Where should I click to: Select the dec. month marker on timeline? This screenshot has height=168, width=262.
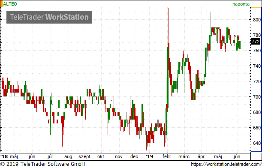[x=135, y=157]
